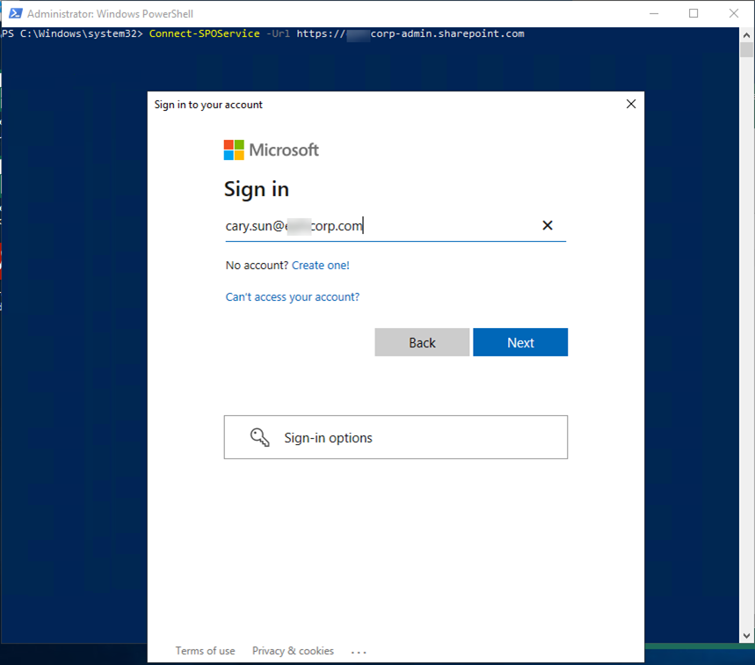The height and width of the screenshot is (665, 755).
Task: Click the PowerShell scrollbar down arrow
Action: pyautogui.click(x=746, y=636)
